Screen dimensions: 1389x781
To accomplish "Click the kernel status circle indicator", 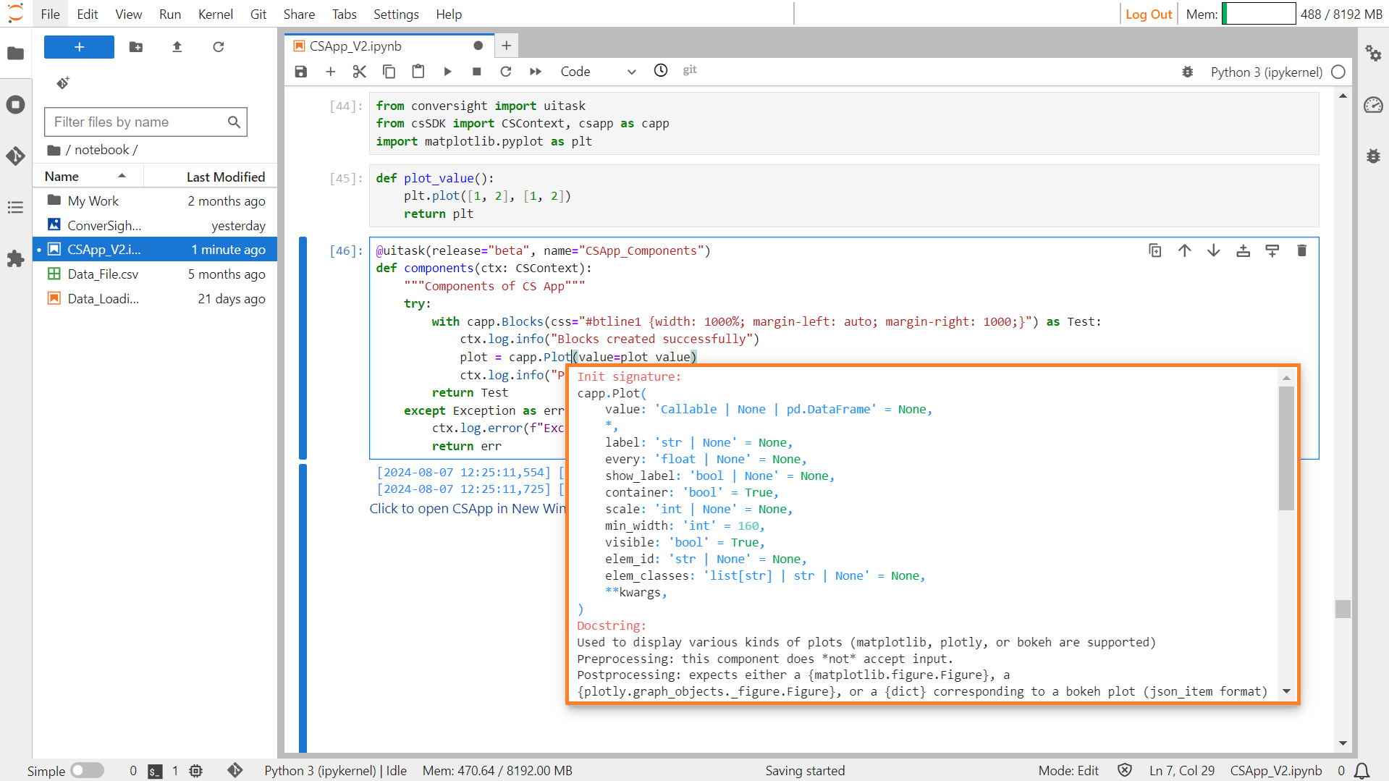I will click(x=1338, y=72).
